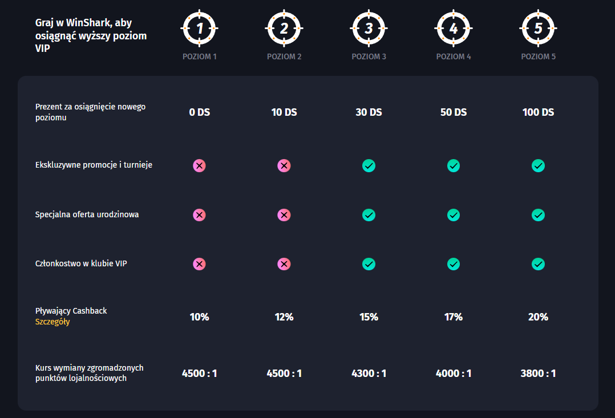The height and width of the screenshot is (418, 615).
Task: Click the 'Graj w WinShark' heading
Action: pyautogui.click(x=91, y=35)
